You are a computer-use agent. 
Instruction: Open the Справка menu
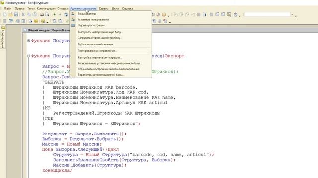pos(127,9)
